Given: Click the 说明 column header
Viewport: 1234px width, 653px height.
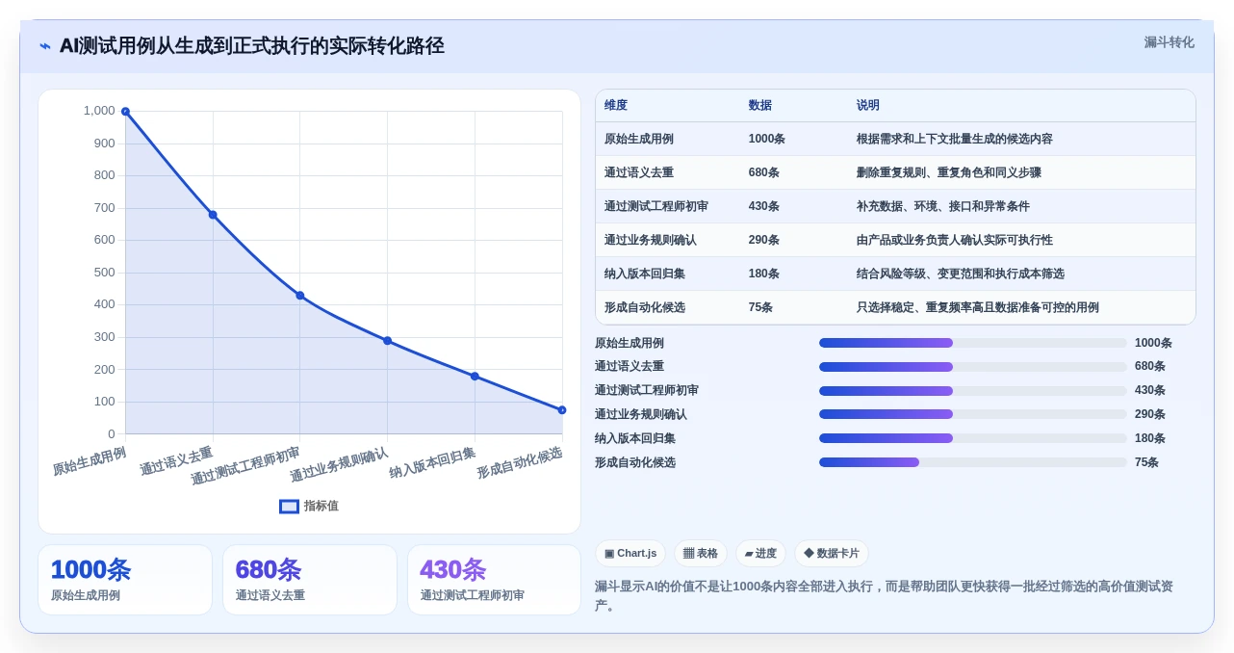Looking at the screenshot, I should coord(868,106).
